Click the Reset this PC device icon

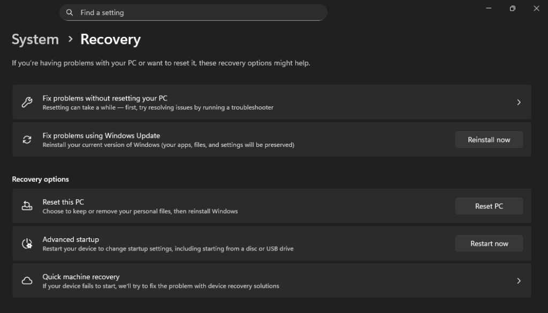point(27,206)
